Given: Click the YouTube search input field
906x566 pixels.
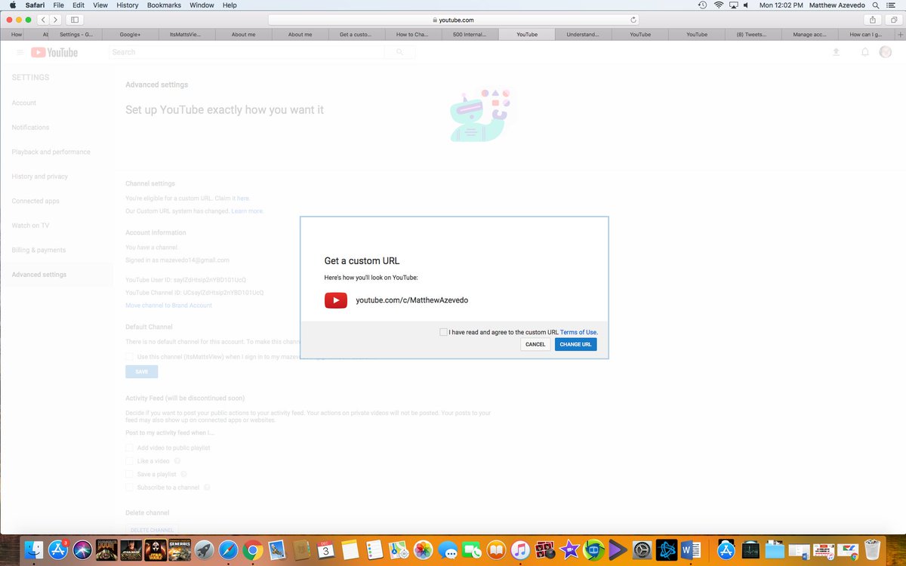Looking at the screenshot, I should click(x=246, y=52).
